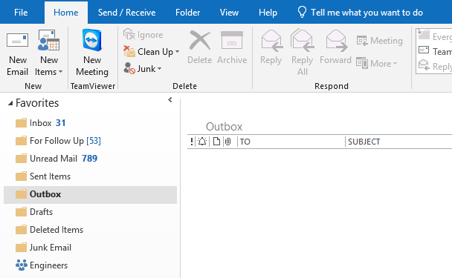
Task: Click the Archive box icon
Action: [232, 41]
